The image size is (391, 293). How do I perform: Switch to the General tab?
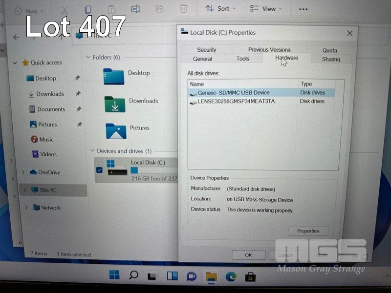(202, 59)
